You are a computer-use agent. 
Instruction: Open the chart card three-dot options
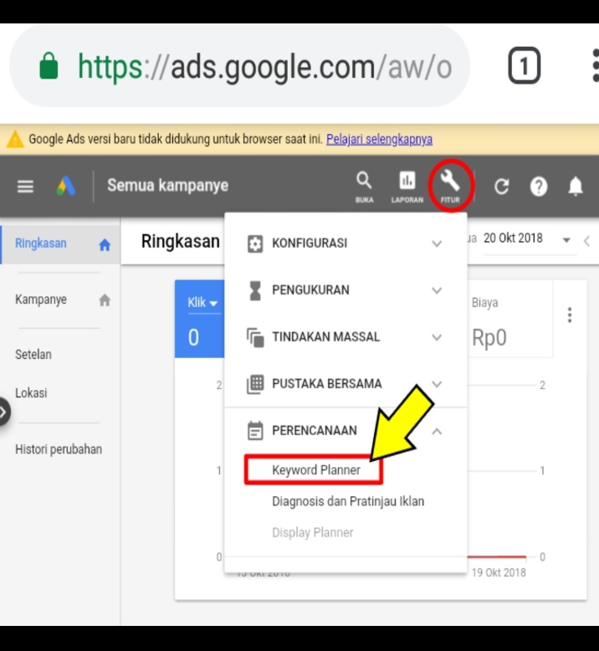(570, 315)
